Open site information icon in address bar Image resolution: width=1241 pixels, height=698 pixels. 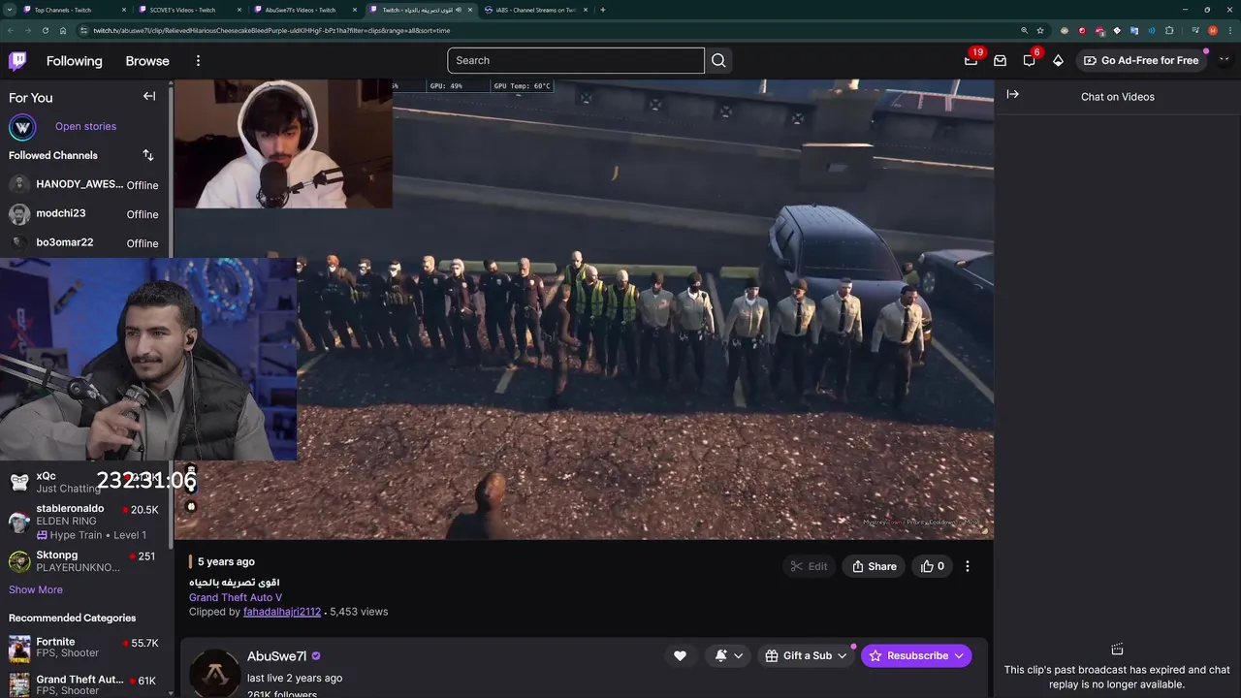83,30
